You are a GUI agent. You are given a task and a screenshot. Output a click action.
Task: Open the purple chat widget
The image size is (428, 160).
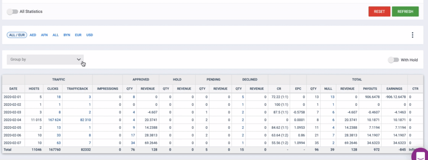click(420, 155)
